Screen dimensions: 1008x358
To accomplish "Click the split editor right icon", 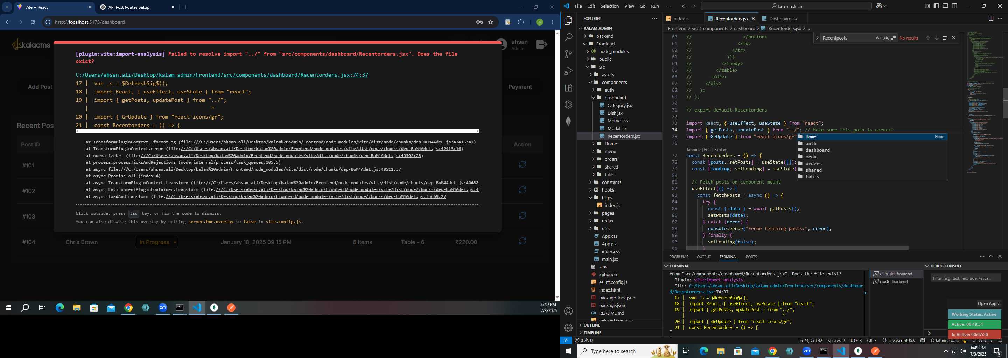I will tap(990, 19).
